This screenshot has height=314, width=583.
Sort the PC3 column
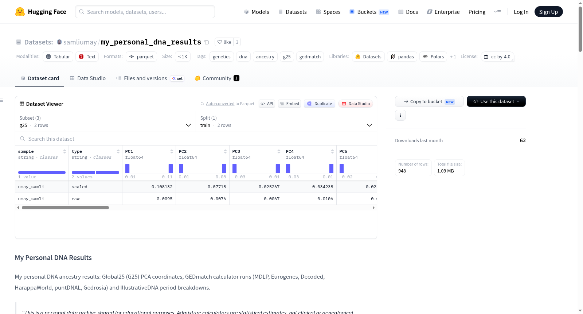coord(279,151)
